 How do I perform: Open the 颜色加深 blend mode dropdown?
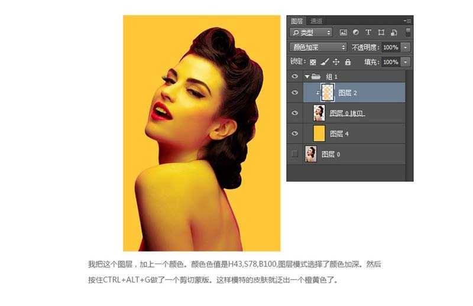(318, 47)
